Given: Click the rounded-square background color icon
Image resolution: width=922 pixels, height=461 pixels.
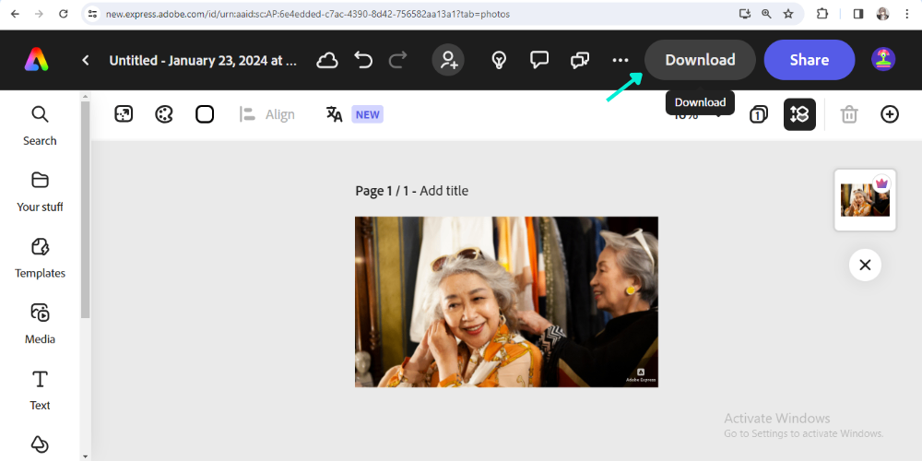Looking at the screenshot, I should [205, 114].
